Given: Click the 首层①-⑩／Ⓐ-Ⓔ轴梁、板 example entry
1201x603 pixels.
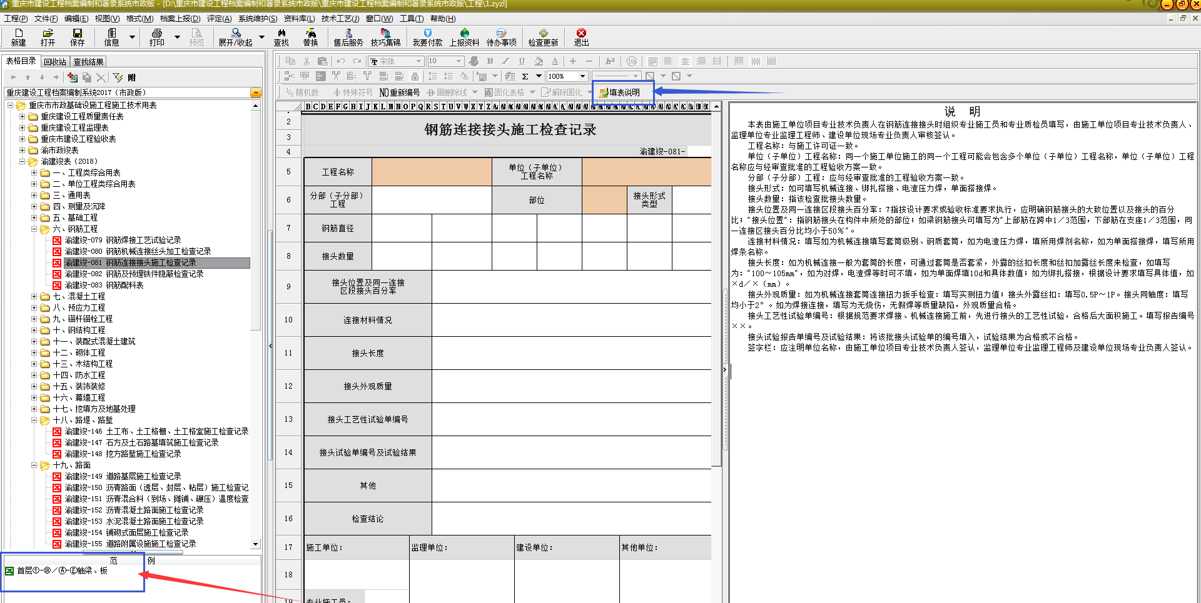Looking at the screenshot, I should click(x=62, y=571).
